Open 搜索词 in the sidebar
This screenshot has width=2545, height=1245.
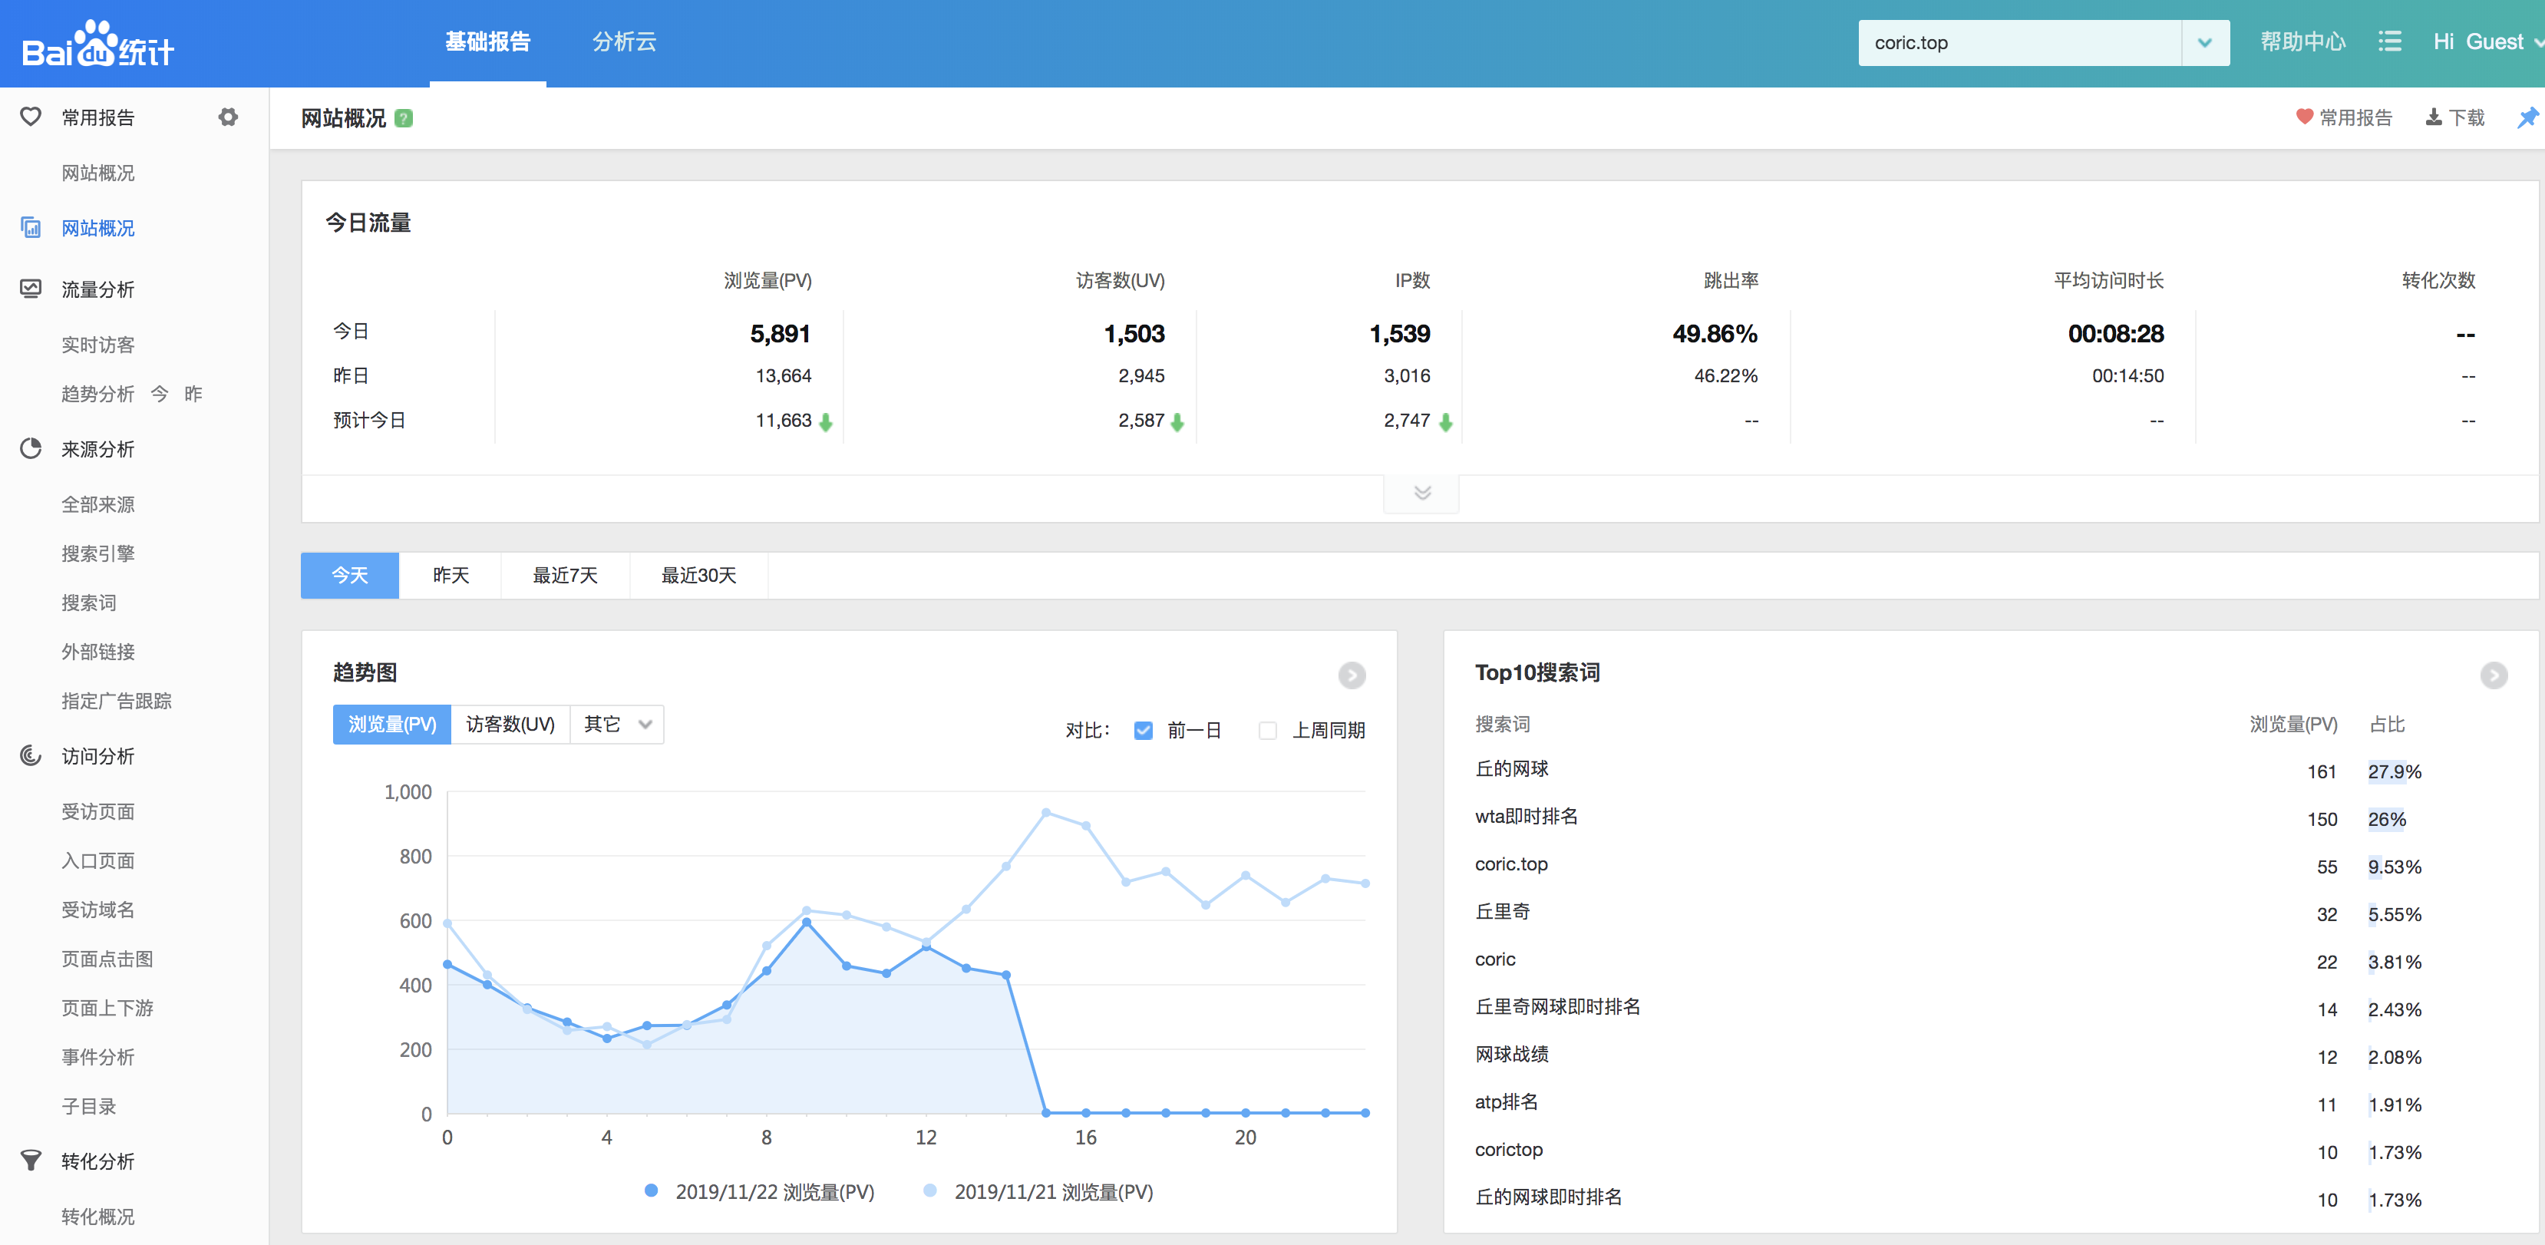click(89, 603)
